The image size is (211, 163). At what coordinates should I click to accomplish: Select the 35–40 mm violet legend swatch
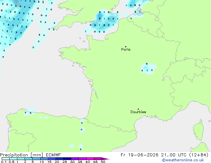[x=83, y=159]
